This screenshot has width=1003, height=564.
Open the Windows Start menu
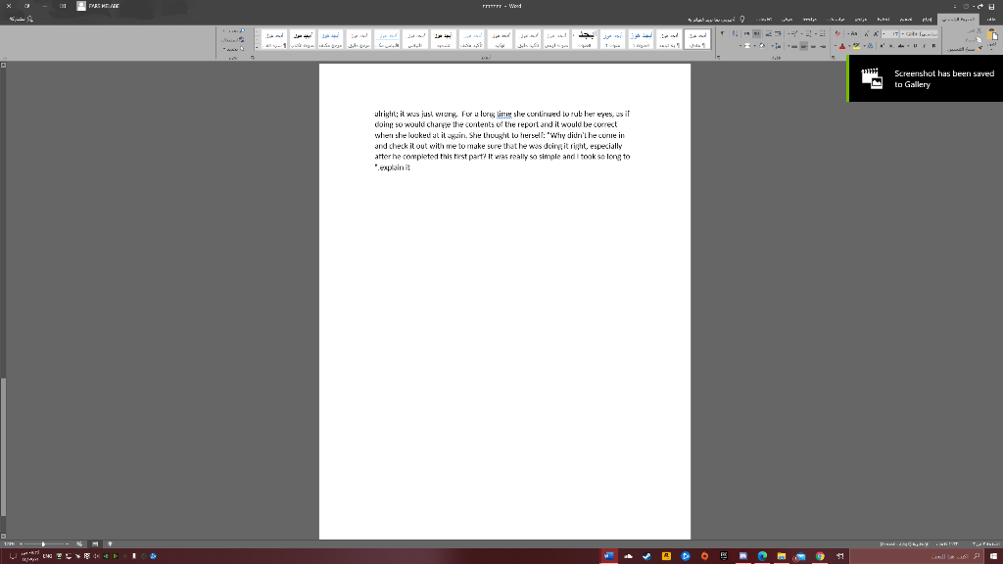point(993,556)
